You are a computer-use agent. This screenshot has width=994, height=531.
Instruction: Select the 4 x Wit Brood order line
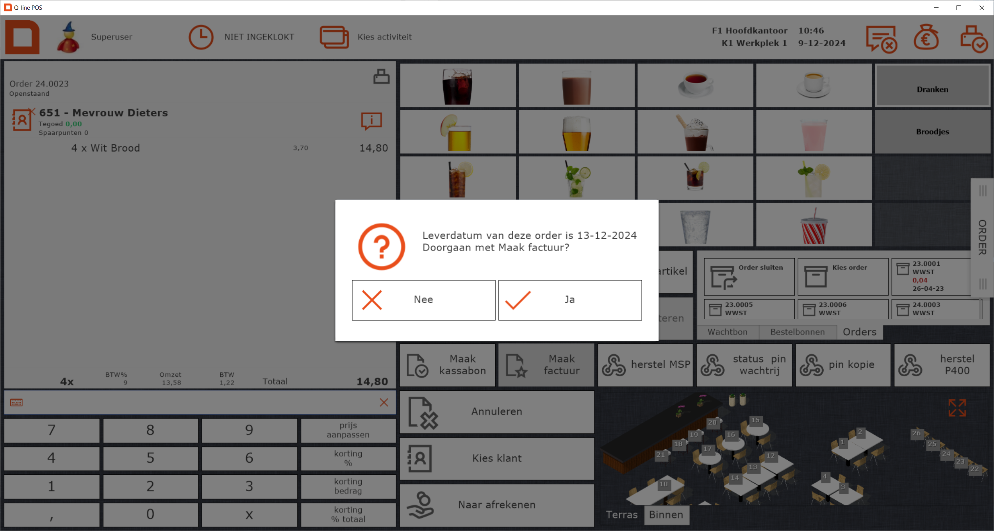199,148
